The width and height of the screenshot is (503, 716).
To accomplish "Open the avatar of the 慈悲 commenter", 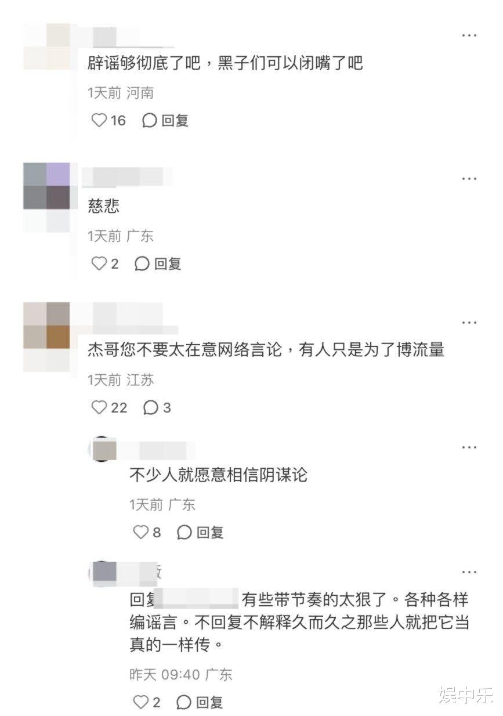I will coord(46,186).
